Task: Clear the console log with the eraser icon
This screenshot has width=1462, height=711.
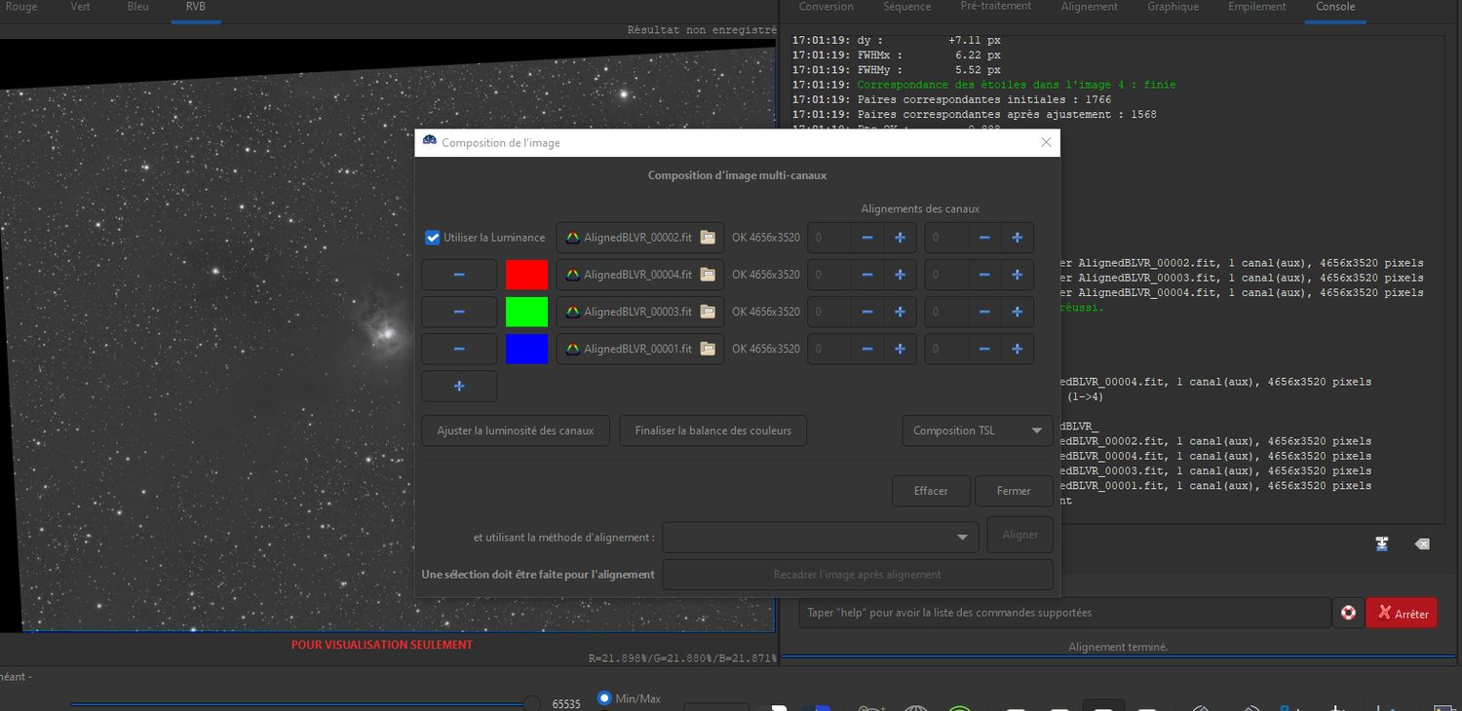Action: [x=1422, y=543]
